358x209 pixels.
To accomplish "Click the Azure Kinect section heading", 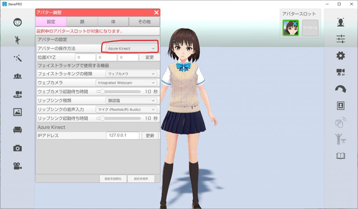I will tap(51, 127).
